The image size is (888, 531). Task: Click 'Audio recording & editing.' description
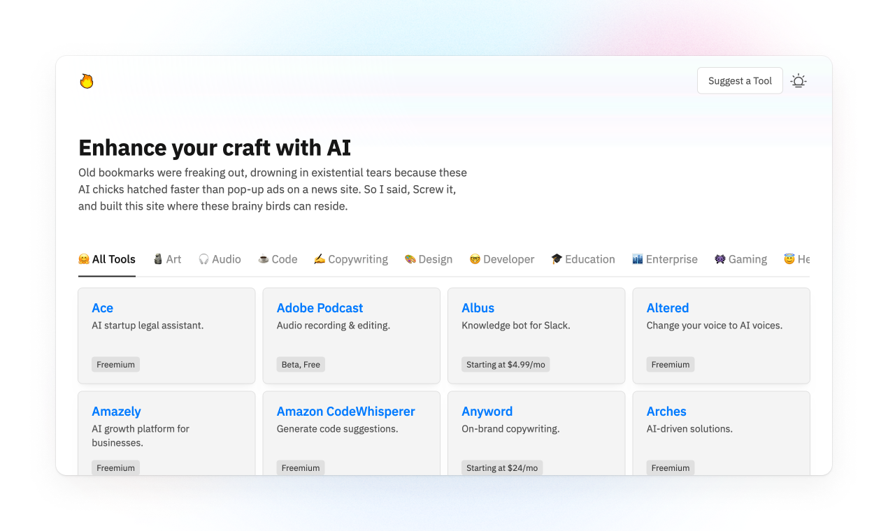point(334,326)
